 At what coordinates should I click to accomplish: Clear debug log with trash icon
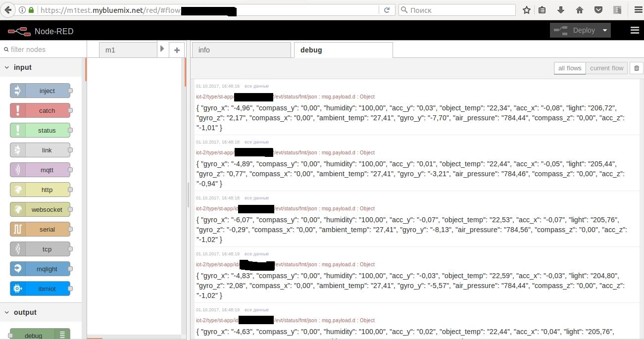pos(637,68)
